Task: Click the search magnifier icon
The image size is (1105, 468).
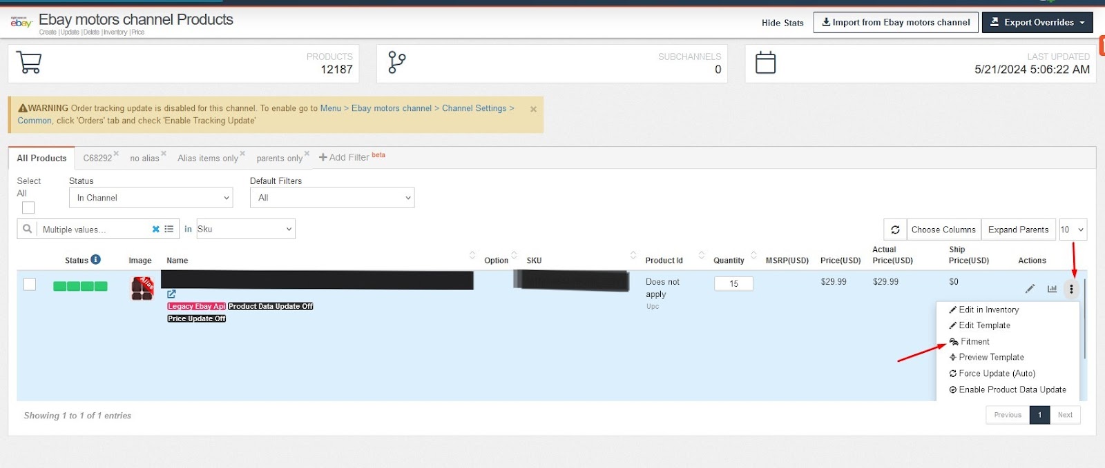Action: point(27,229)
